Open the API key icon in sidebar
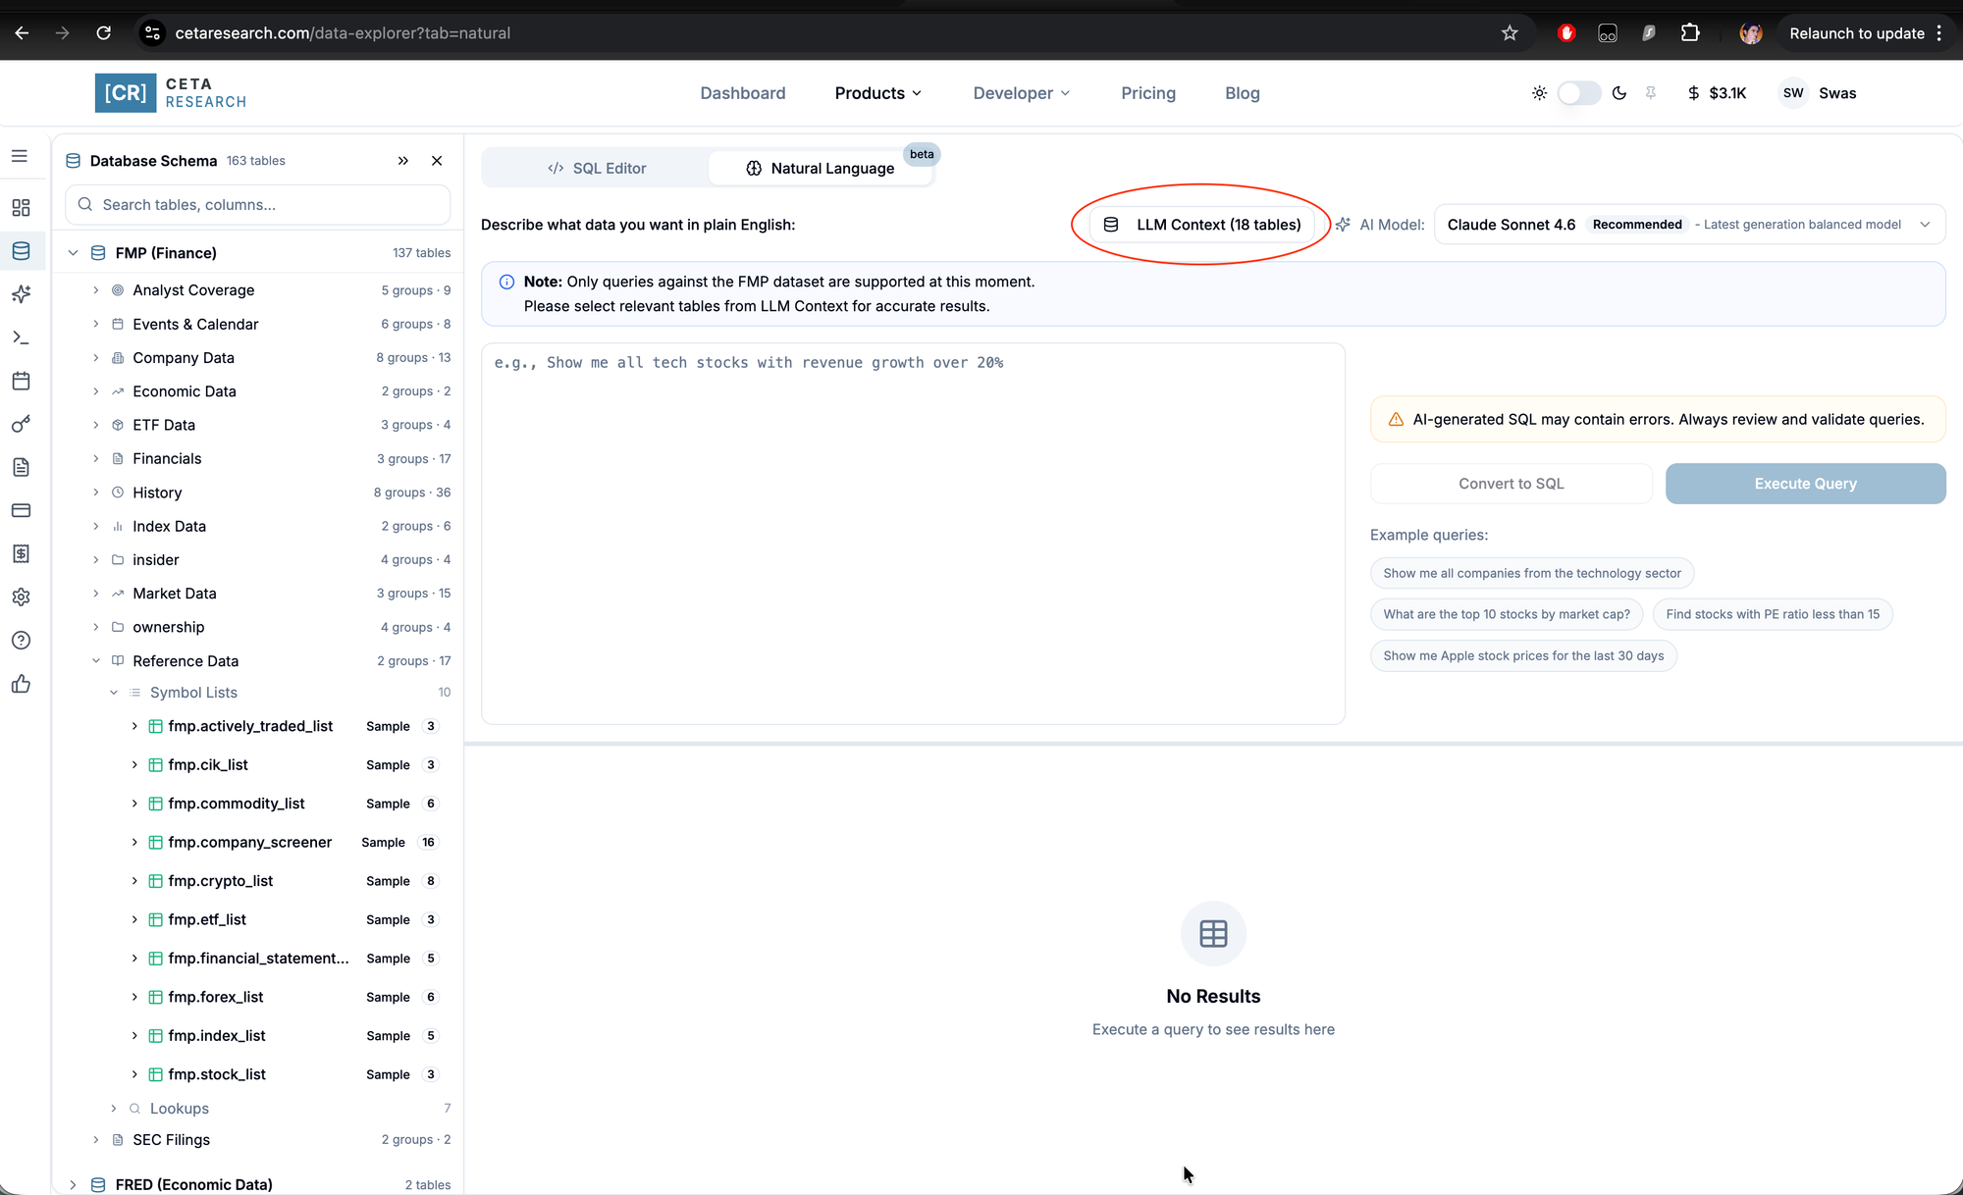The image size is (1963, 1195). coord(21,424)
